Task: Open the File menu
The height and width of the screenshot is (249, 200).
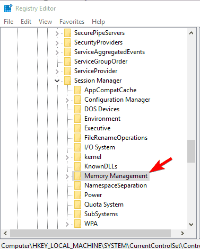Action: coord(8,22)
